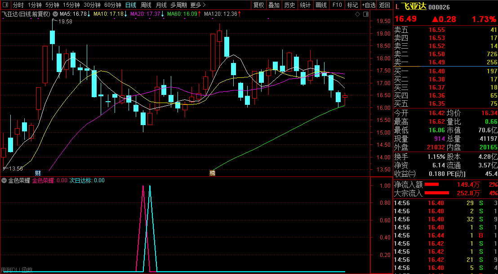
Task: Click the 16.44 B trade row
Action: (445, 236)
